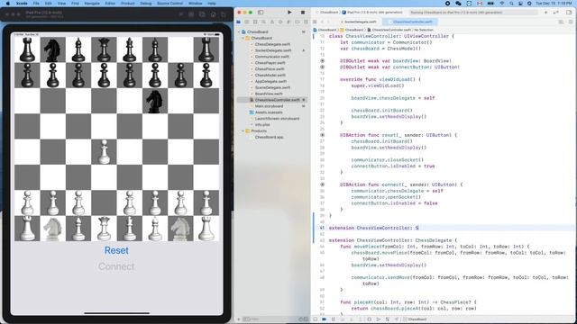Click the reset IBAction connection circle
Image resolution: width=577 pixels, height=324 pixels.
click(323, 135)
